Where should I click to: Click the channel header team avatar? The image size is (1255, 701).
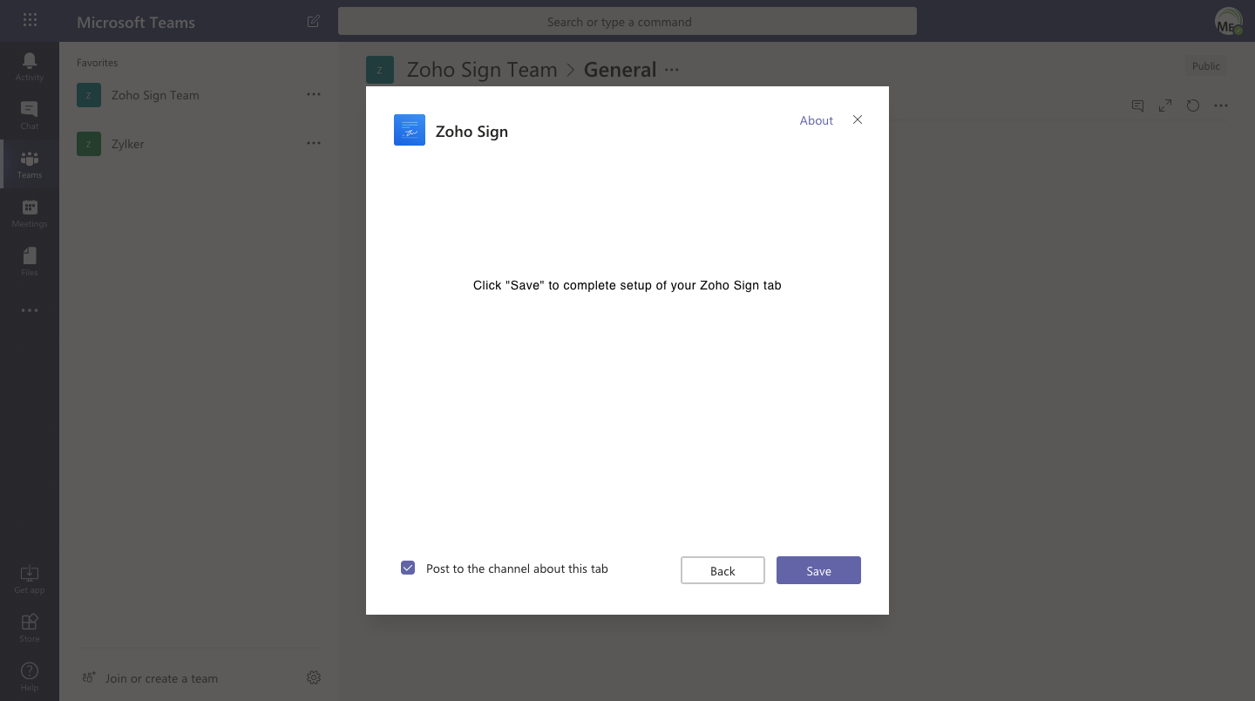[x=380, y=70]
